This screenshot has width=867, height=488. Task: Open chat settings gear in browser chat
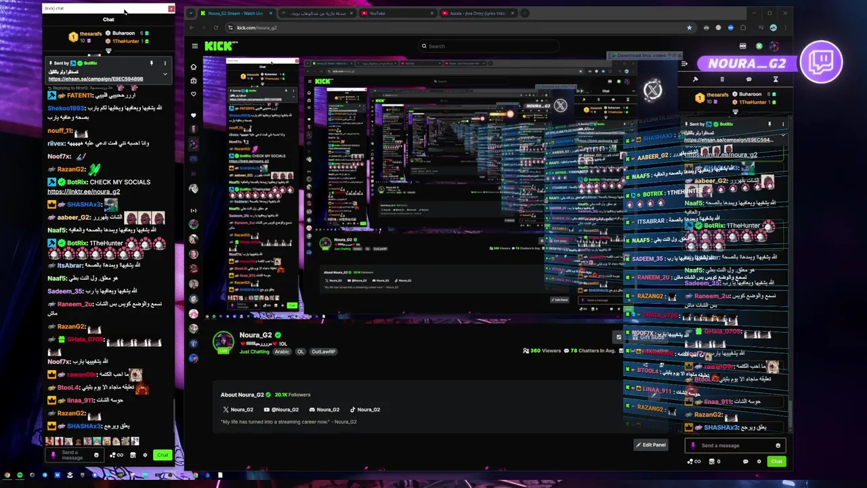[x=759, y=462]
